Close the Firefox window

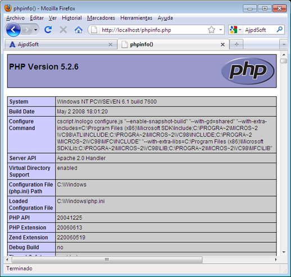tap(279, 8)
